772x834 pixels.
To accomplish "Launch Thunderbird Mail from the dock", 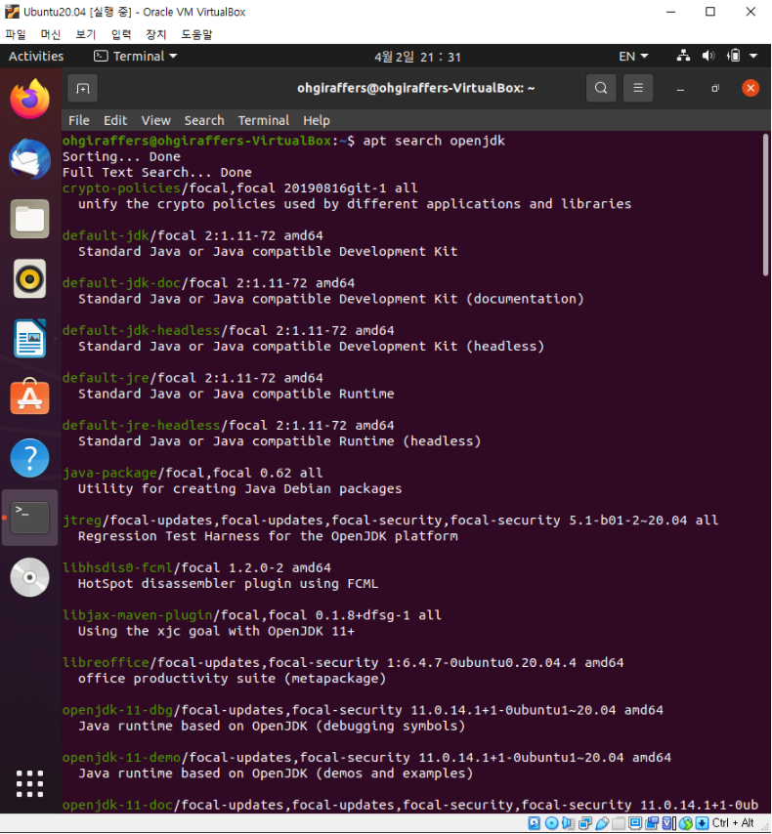I will click(30, 159).
